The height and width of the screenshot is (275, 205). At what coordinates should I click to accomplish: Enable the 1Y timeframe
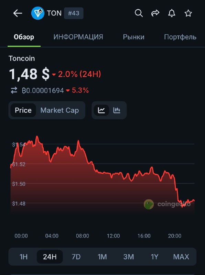pyautogui.click(x=155, y=256)
